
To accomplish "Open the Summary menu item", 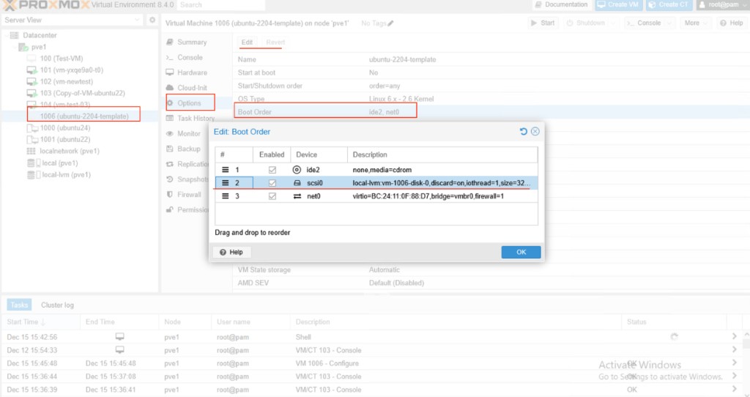I will tap(192, 42).
